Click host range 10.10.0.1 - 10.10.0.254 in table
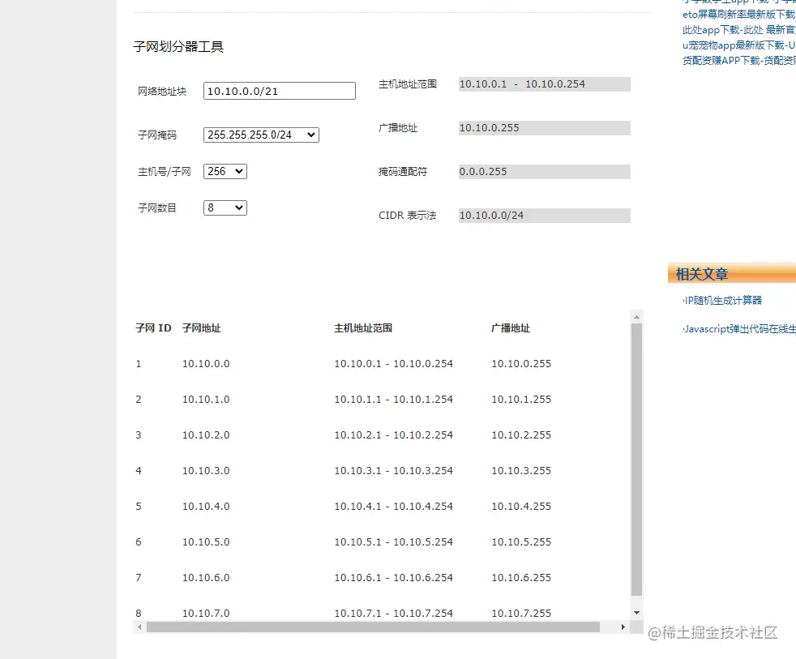 (x=393, y=363)
